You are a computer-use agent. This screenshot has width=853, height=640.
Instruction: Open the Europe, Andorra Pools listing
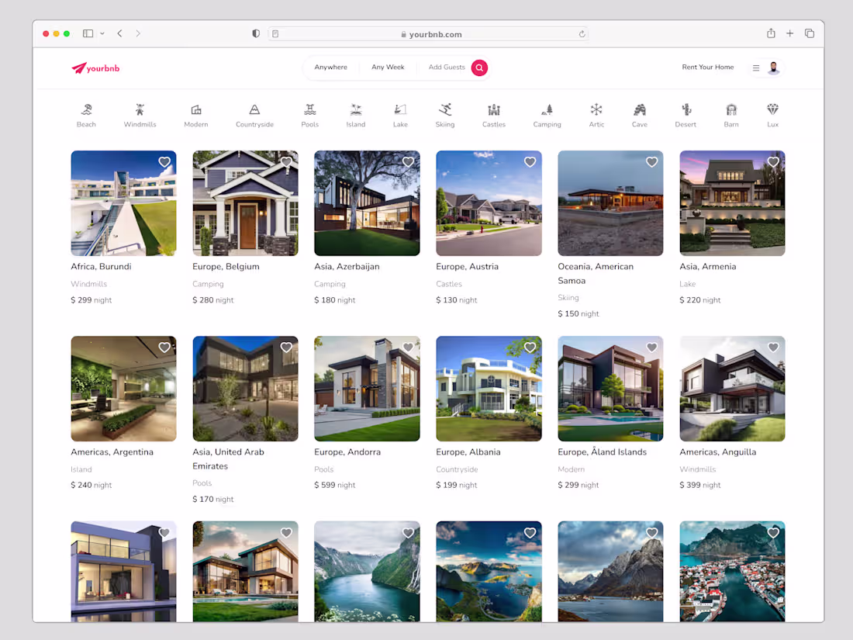[x=367, y=388]
